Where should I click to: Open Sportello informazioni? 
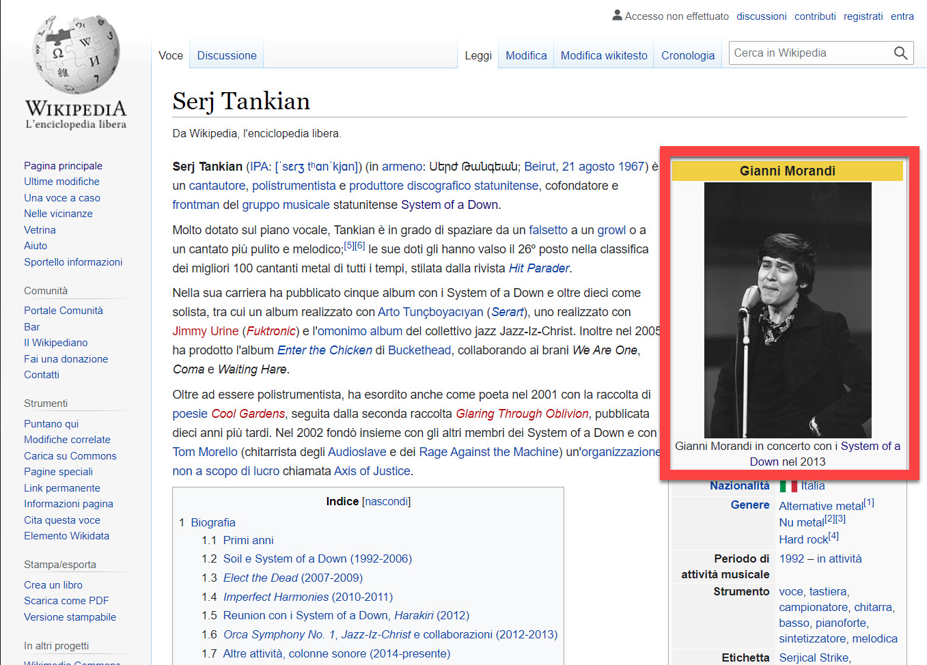pos(73,262)
